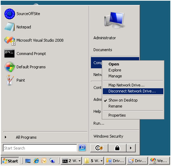Click Show Desktop quick launch icon
Image resolution: width=171 pixels, height=166 pixels.
point(28,161)
